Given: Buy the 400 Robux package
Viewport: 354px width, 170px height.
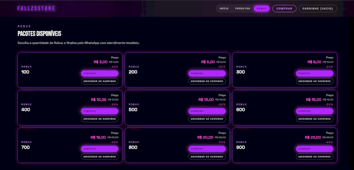Looking at the screenshot, I should point(100,111).
